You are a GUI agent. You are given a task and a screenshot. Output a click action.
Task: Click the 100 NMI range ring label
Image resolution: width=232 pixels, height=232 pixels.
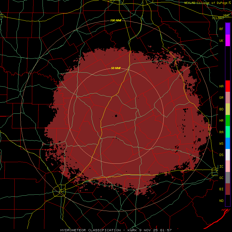116,20
